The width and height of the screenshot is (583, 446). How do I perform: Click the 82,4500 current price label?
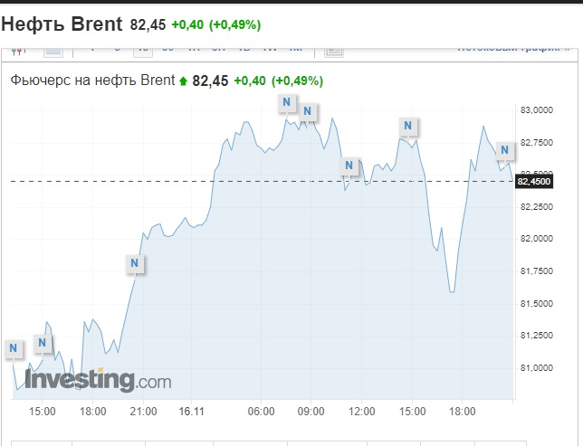pos(534,182)
